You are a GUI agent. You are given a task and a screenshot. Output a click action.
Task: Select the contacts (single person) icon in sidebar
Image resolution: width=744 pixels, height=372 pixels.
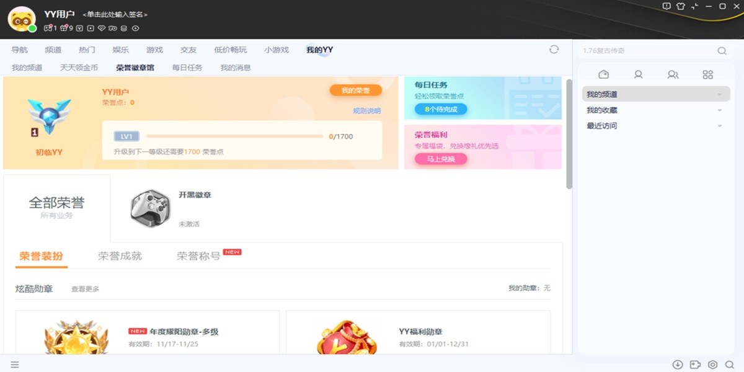pyautogui.click(x=638, y=74)
